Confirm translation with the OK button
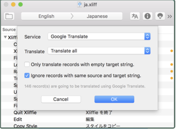This screenshot has height=129, width=176. point(114,99)
